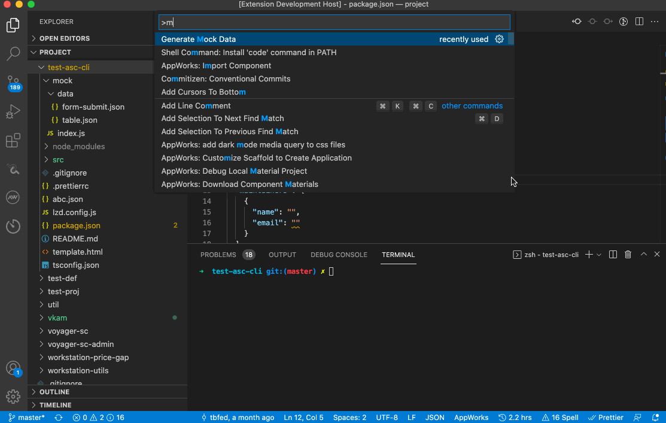This screenshot has height=423, width=666.
Task: Click Prettier in the status bar
Action: click(605, 418)
